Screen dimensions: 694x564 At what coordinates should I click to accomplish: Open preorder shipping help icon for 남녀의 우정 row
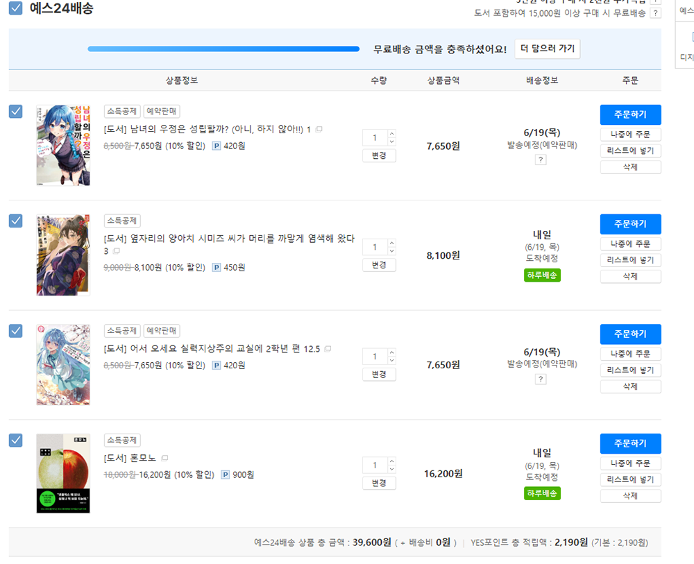click(x=541, y=160)
